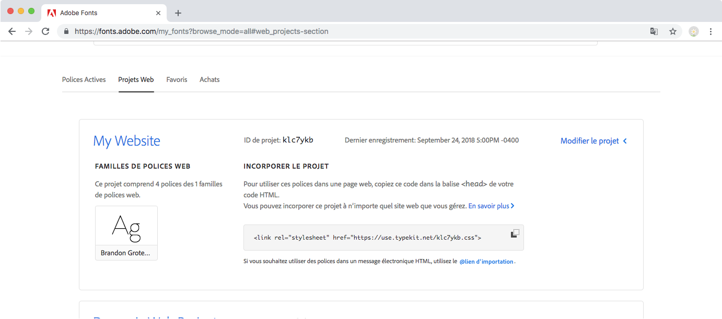Open the Google Translate icon
The width and height of the screenshot is (722, 319).
pyautogui.click(x=654, y=31)
